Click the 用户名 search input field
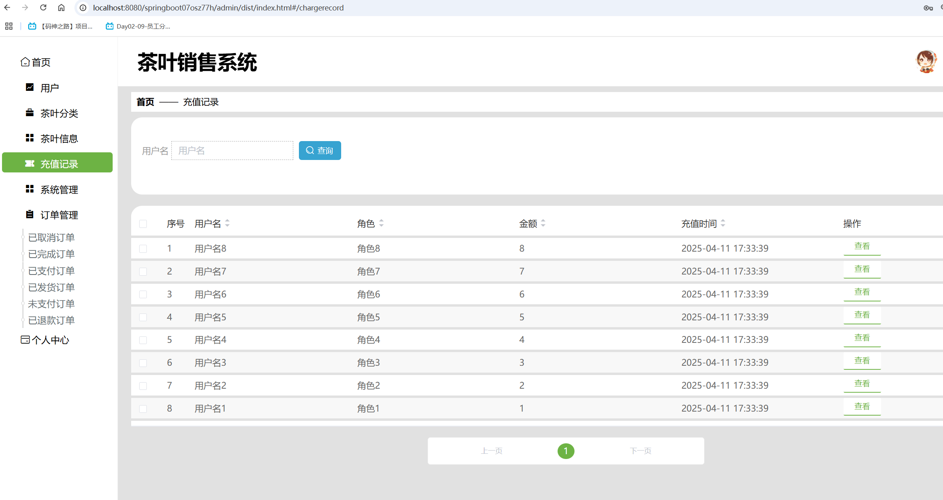The height and width of the screenshot is (500, 943). [x=232, y=151]
